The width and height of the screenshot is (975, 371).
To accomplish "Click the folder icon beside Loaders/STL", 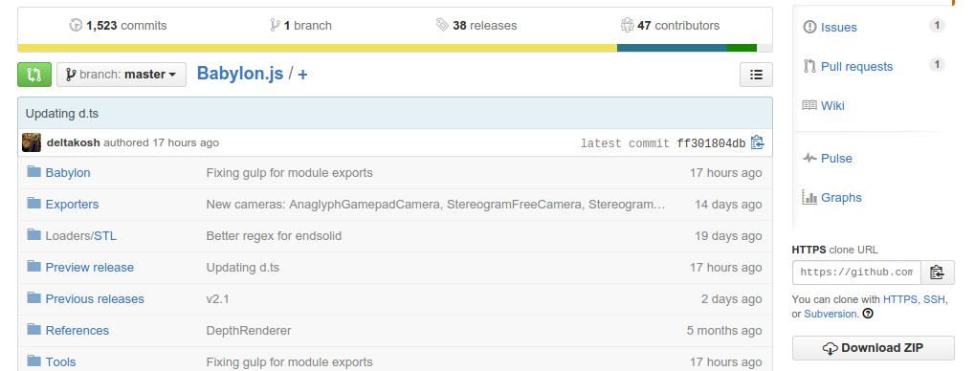I will [34, 235].
